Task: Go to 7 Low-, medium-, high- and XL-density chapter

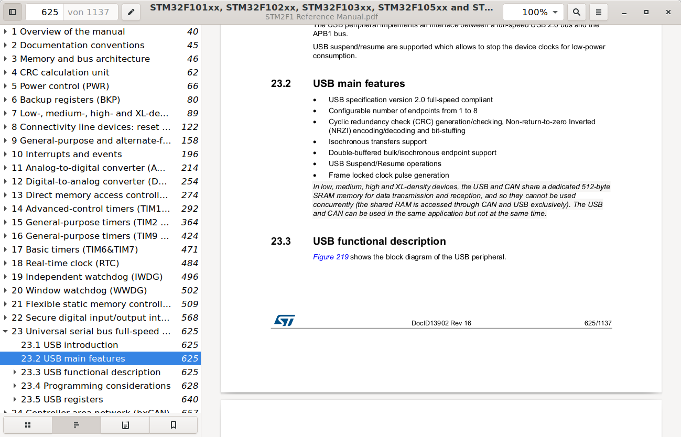Action: [x=100, y=113]
